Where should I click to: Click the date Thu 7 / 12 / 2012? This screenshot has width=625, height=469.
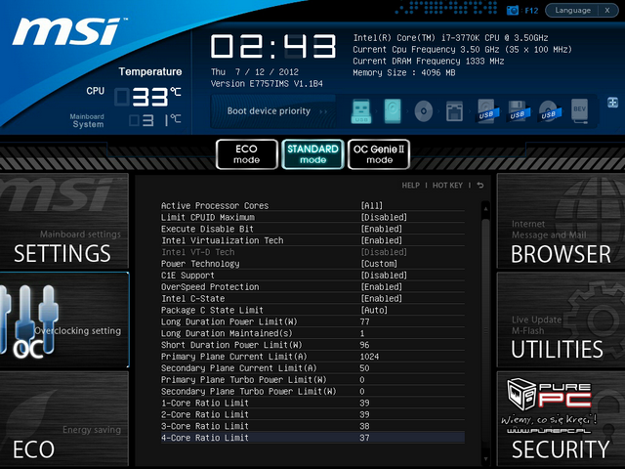[255, 72]
